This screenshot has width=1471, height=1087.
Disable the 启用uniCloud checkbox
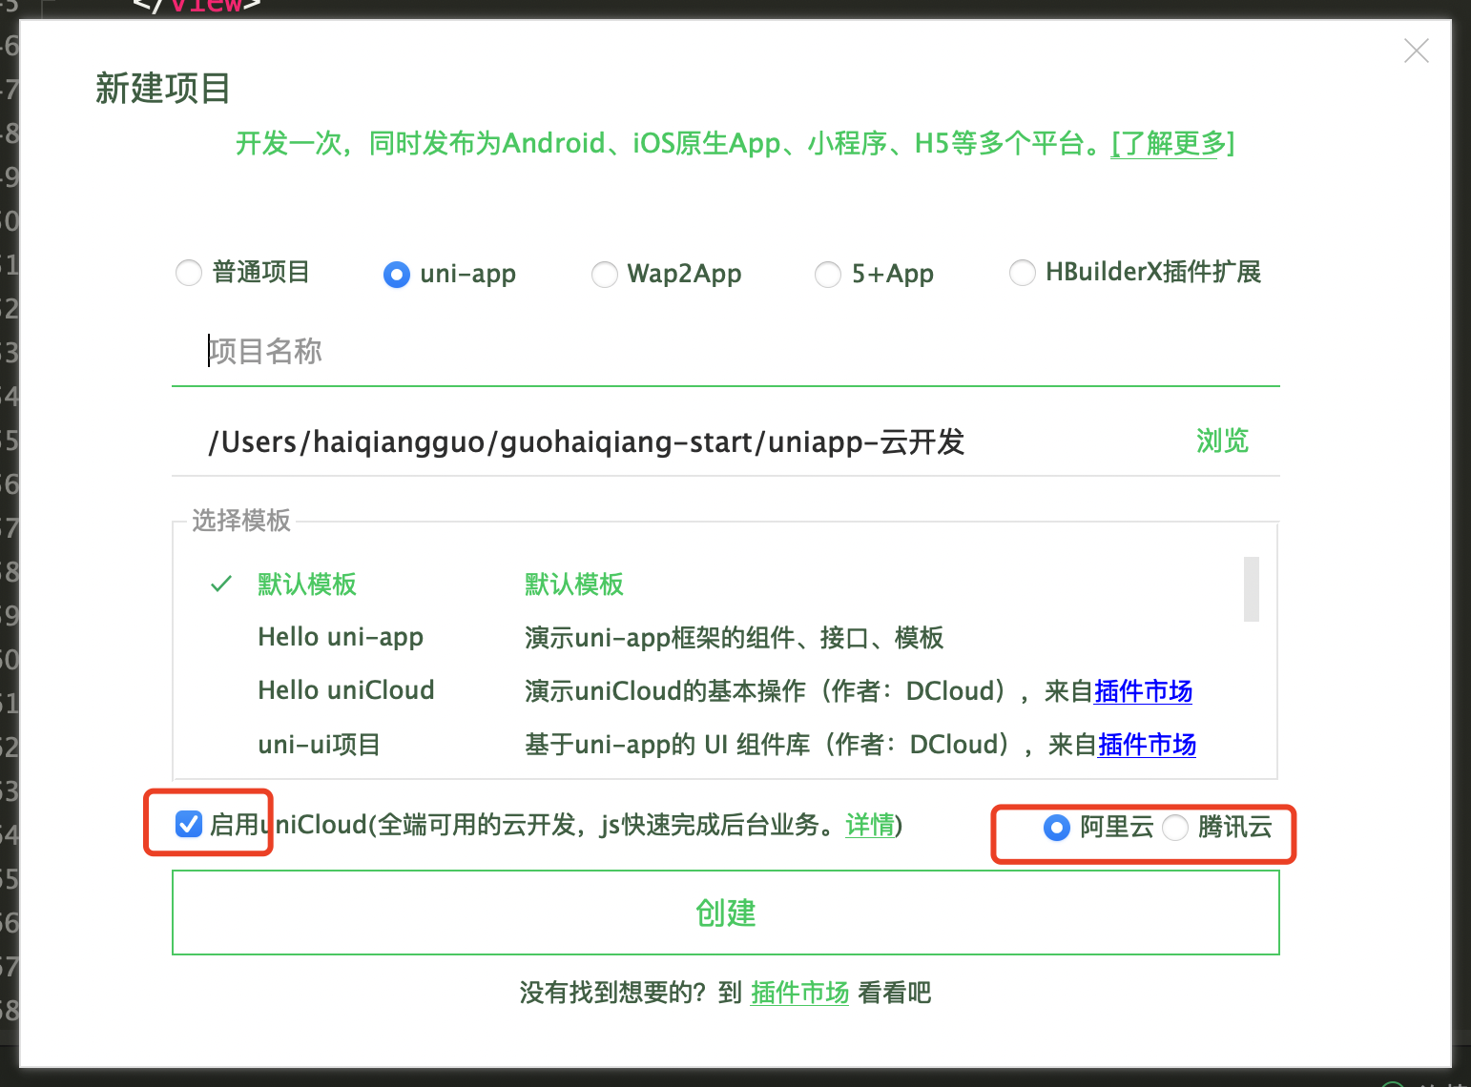pyautogui.click(x=188, y=824)
